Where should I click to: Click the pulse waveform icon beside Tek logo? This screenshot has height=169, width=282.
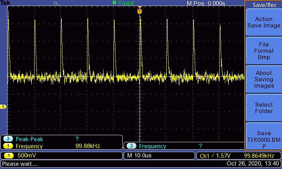click(x=56, y=3)
